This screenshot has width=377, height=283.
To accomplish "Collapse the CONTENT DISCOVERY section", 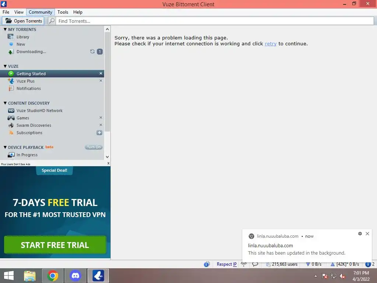I will (x=5, y=103).
